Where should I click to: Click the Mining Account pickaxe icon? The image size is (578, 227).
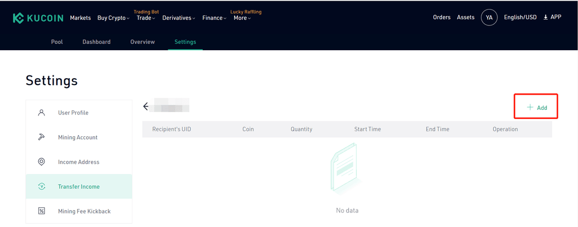tap(42, 137)
